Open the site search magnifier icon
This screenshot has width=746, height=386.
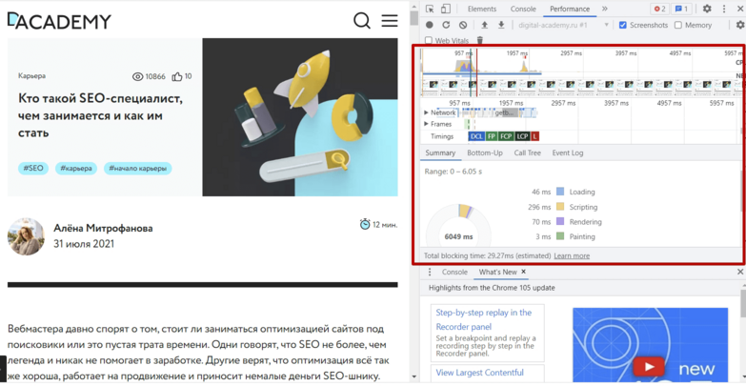[362, 20]
